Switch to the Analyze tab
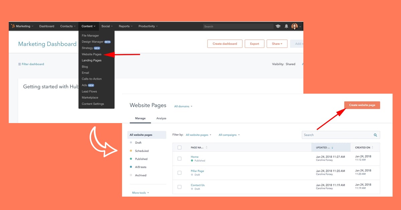Viewport: 401px width, 210px height. (161, 118)
